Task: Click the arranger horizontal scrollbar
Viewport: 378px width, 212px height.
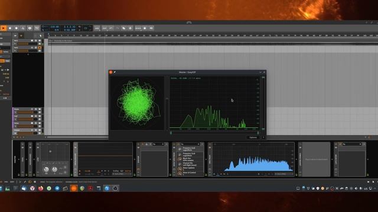Action: (77, 137)
